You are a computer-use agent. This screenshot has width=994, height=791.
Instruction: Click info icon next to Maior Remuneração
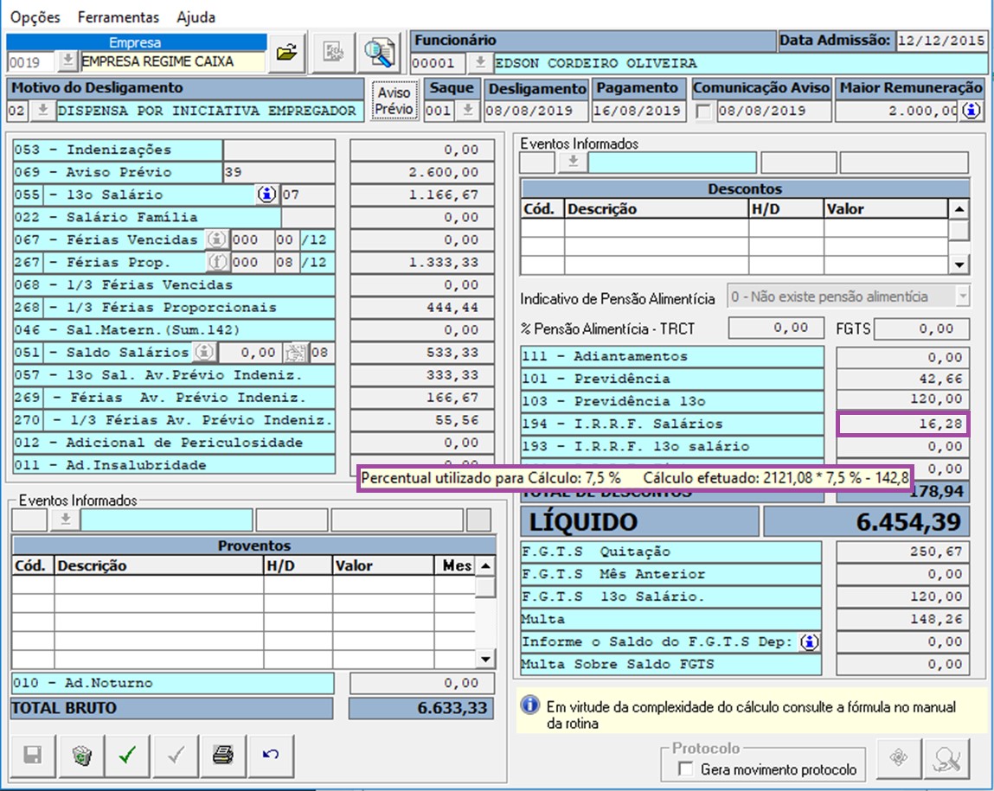point(972,111)
